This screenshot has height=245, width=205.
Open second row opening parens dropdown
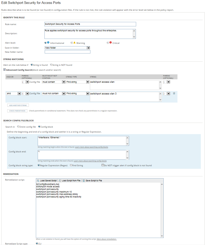pyautogui.click(x=27, y=93)
